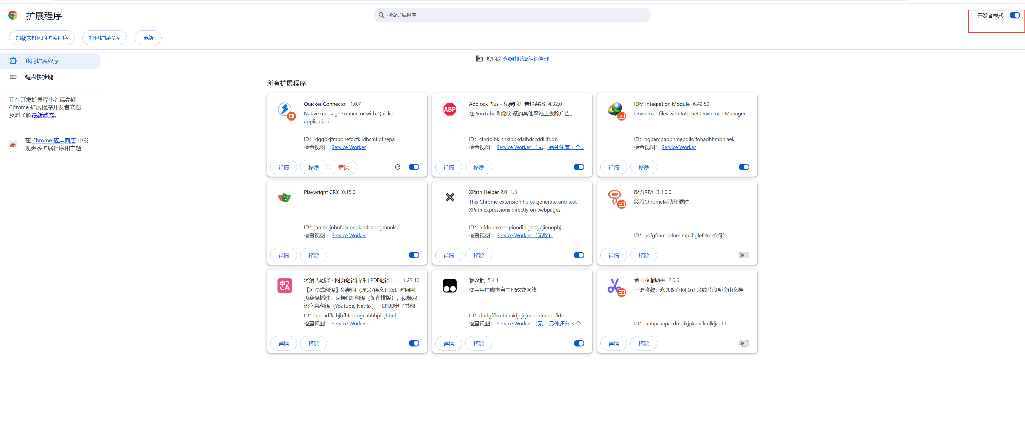The height and width of the screenshot is (448, 1025).
Task: Open 详情 for Playwright CRX
Action: pos(284,255)
